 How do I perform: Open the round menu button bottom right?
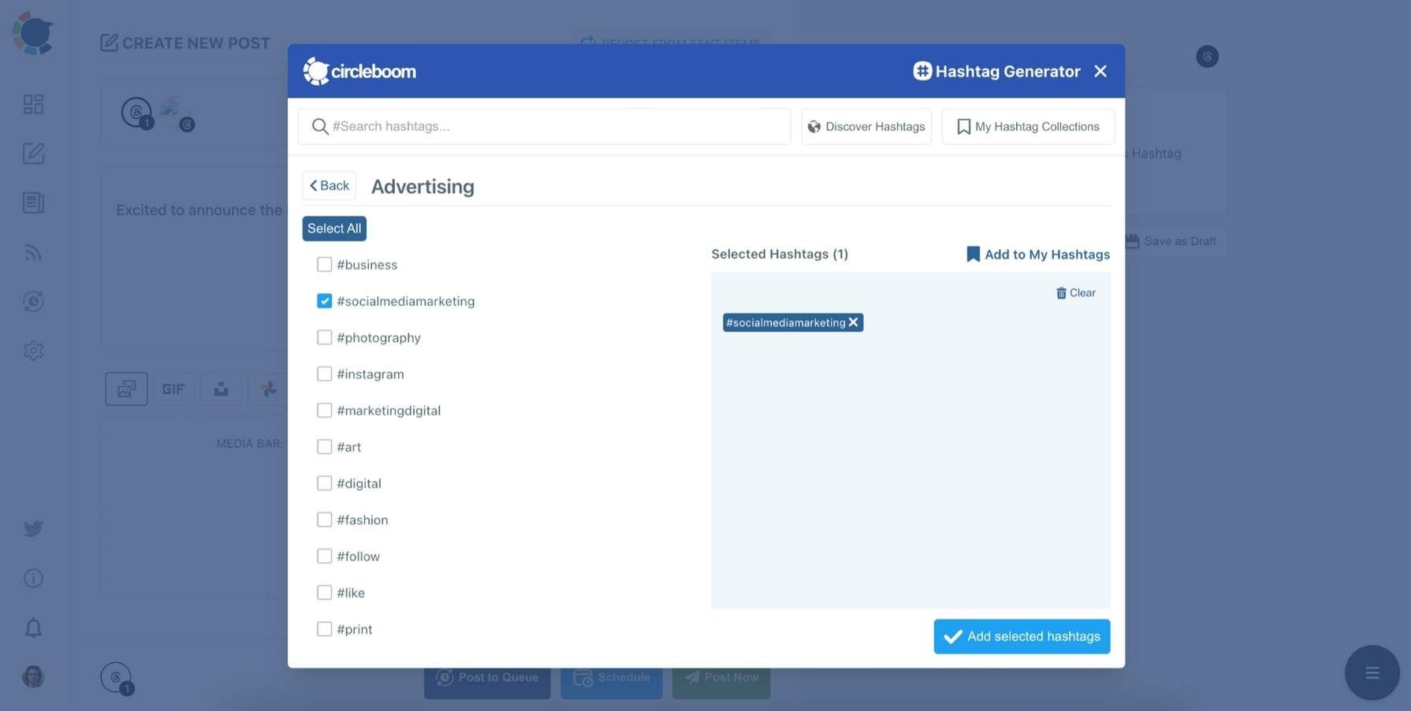1372,672
